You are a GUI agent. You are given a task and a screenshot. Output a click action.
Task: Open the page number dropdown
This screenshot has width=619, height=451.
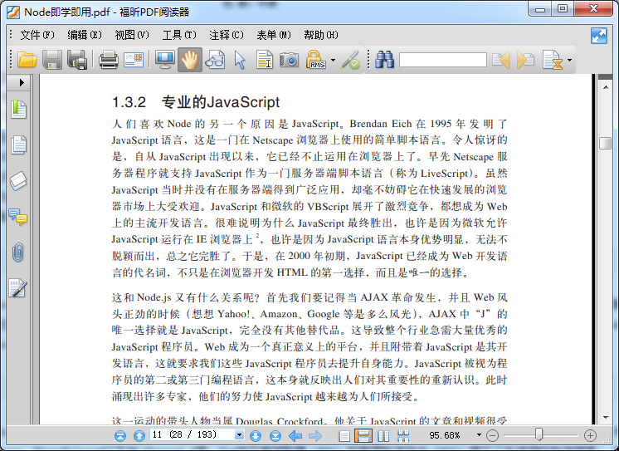[x=239, y=435]
